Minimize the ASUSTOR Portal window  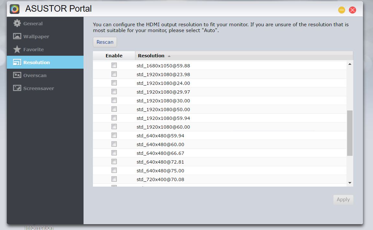coord(342,10)
